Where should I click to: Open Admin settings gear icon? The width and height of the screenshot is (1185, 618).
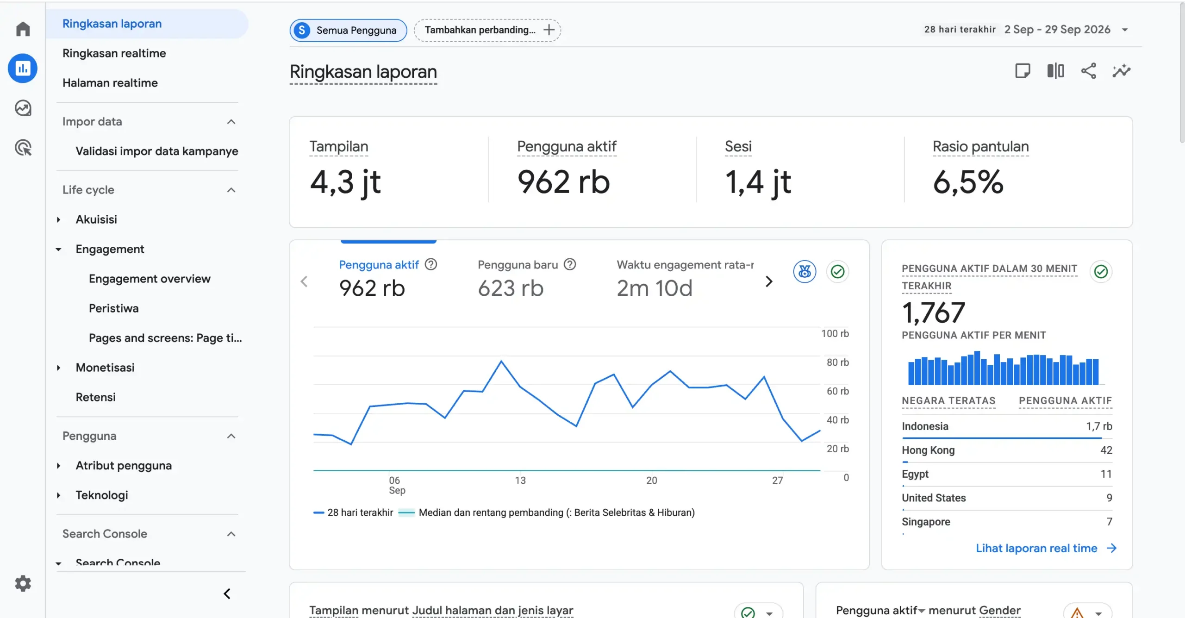[23, 583]
